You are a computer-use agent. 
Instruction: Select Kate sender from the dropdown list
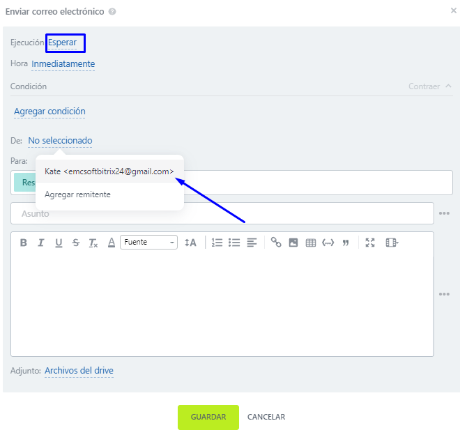pyautogui.click(x=109, y=171)
